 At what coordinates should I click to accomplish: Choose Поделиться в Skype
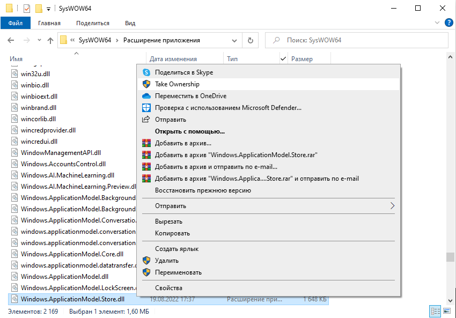(268, 72)
